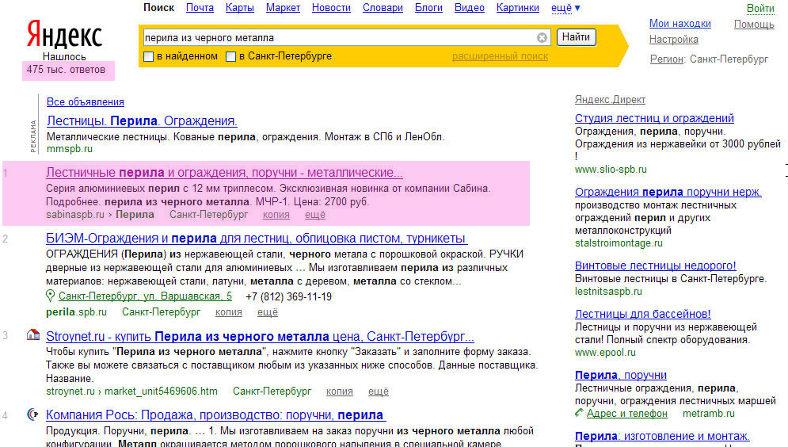Click the Войти login link
This screenshot has height=447, width=788.
760,9
